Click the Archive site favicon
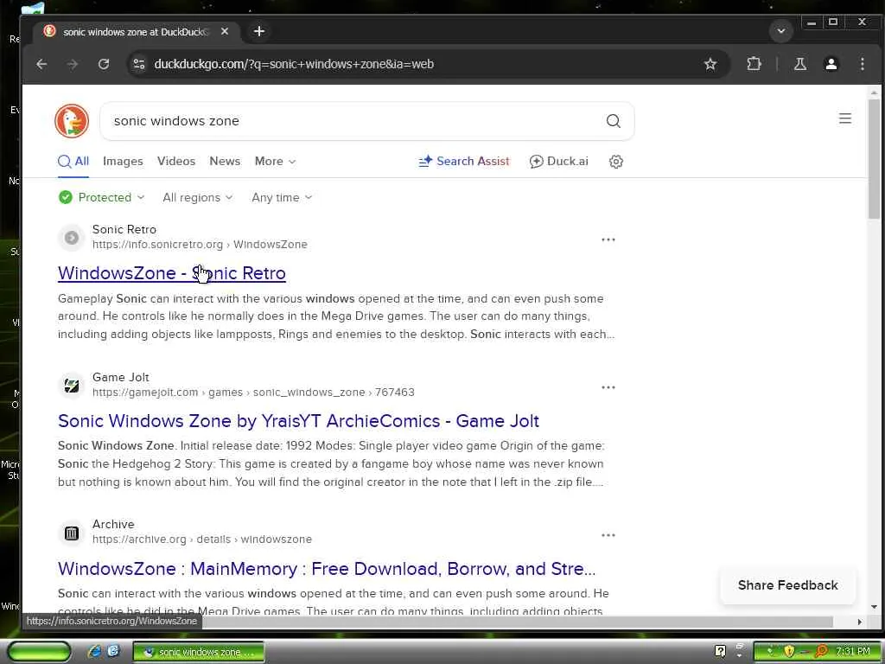 (x=72, y=533)
